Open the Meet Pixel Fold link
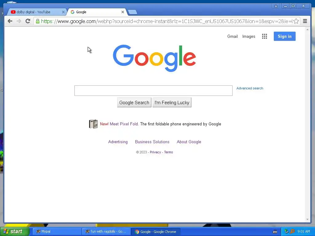The width and height of the screenshot is (315, 236). coord(124,124)
